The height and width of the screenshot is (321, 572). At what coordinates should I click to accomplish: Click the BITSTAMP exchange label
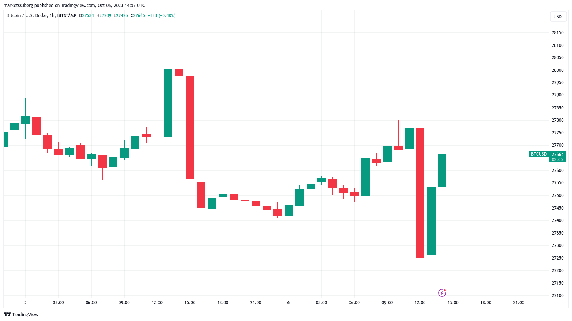click(x=67, y=16)
